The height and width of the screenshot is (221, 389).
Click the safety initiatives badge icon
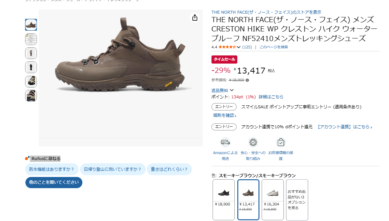click(x=253, y=142)
